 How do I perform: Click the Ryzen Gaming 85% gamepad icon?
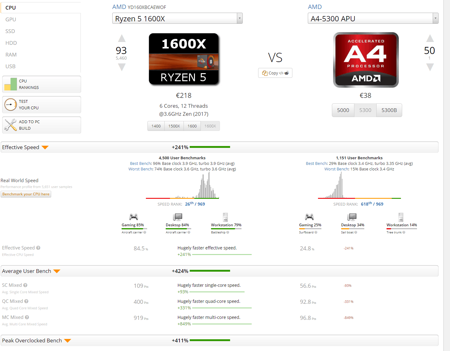[133, 217]
